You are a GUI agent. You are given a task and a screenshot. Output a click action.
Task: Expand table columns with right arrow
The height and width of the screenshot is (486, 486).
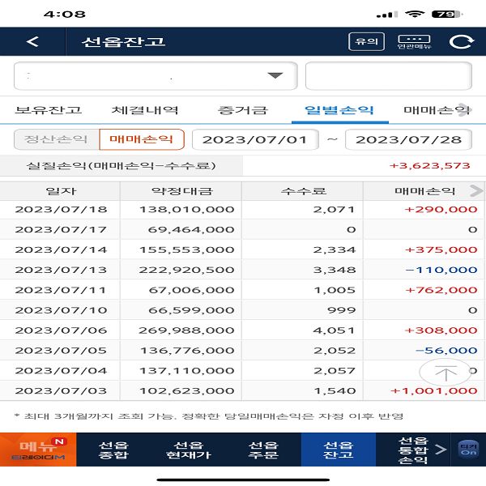point(475,191)
